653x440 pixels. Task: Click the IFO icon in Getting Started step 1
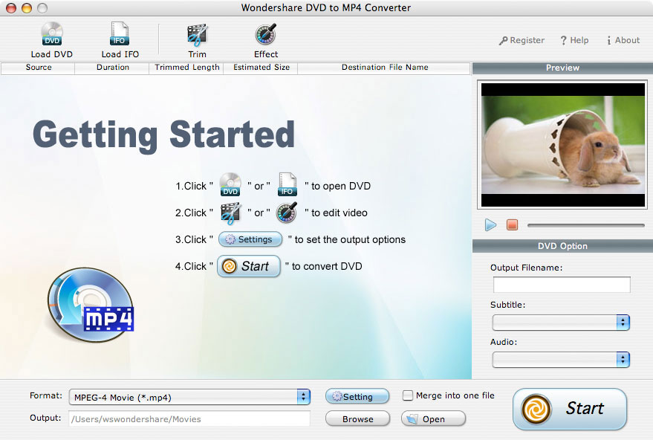(x=287, y=184)
